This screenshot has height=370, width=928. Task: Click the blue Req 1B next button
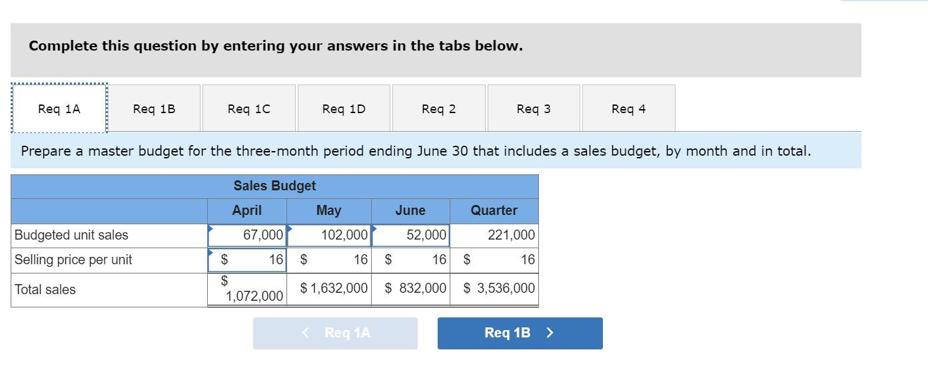point(520,333)
